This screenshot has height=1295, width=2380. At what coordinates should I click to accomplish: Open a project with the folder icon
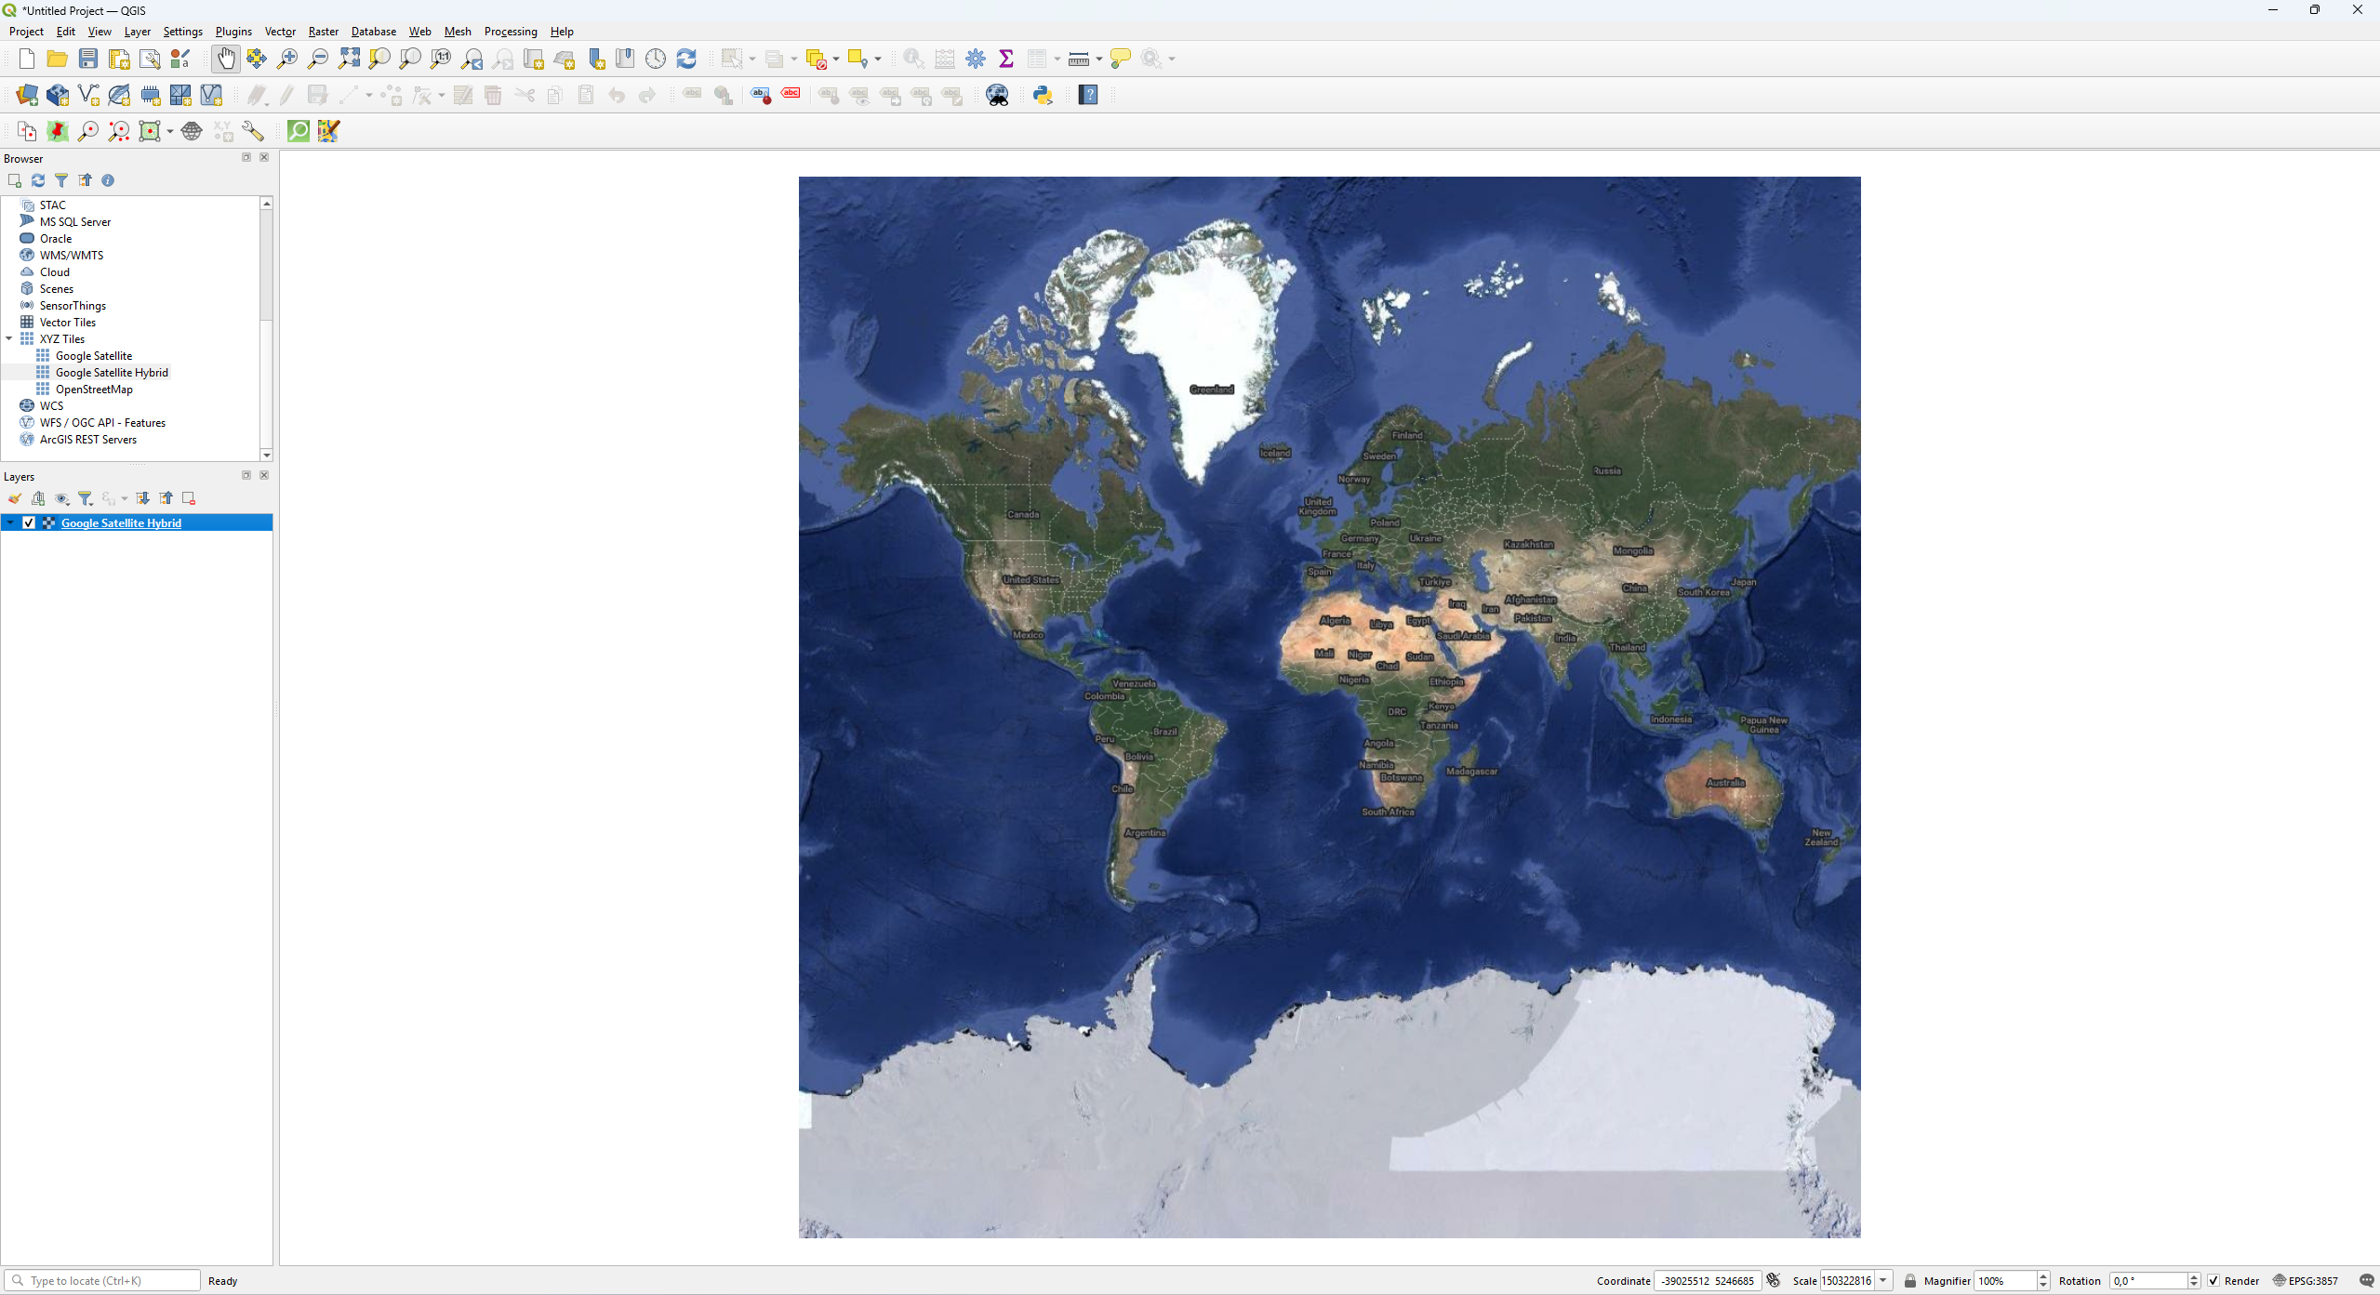click(x=57, y=59)
